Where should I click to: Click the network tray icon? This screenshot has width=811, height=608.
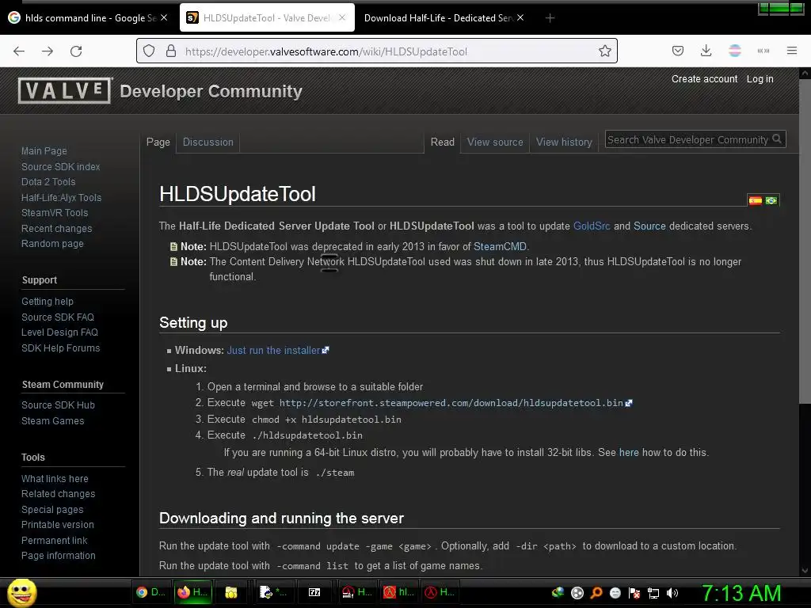point(653,593)
